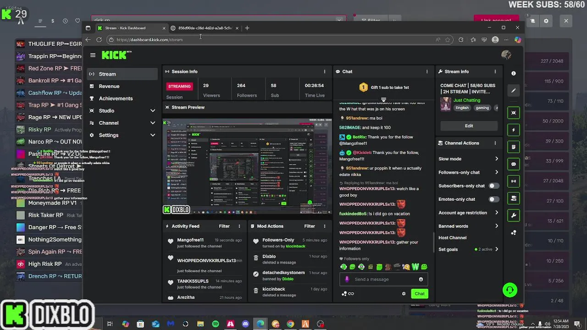The height and width of the screenshot is (330, 587).
Task: Open Mod Actions Filter dropdown
Action: [x=310, y=226]
